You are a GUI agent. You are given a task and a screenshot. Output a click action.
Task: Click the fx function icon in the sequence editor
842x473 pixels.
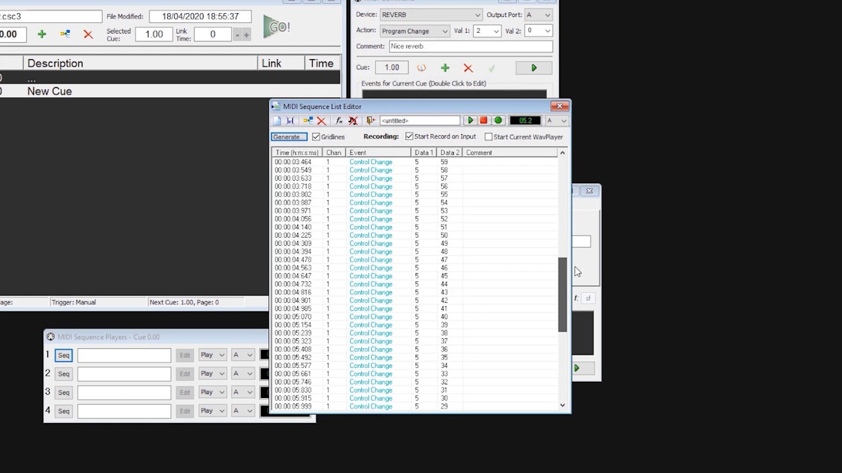tap(339, 121)
